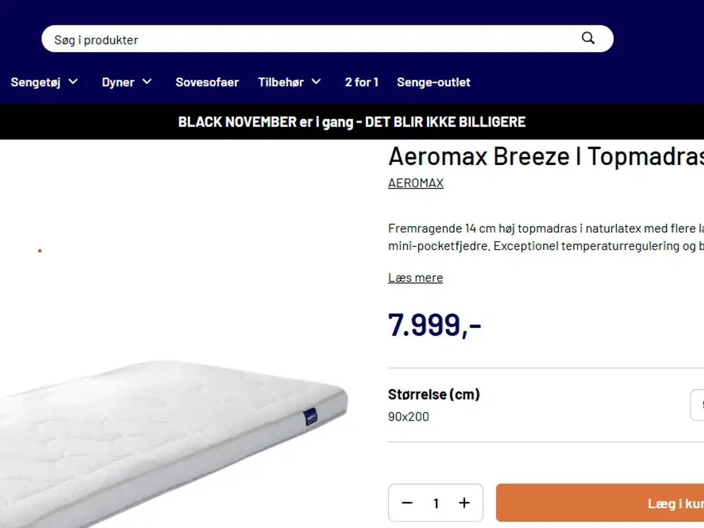
Task: Click the search magnifier icon
Action: click(x=588, y=38)
